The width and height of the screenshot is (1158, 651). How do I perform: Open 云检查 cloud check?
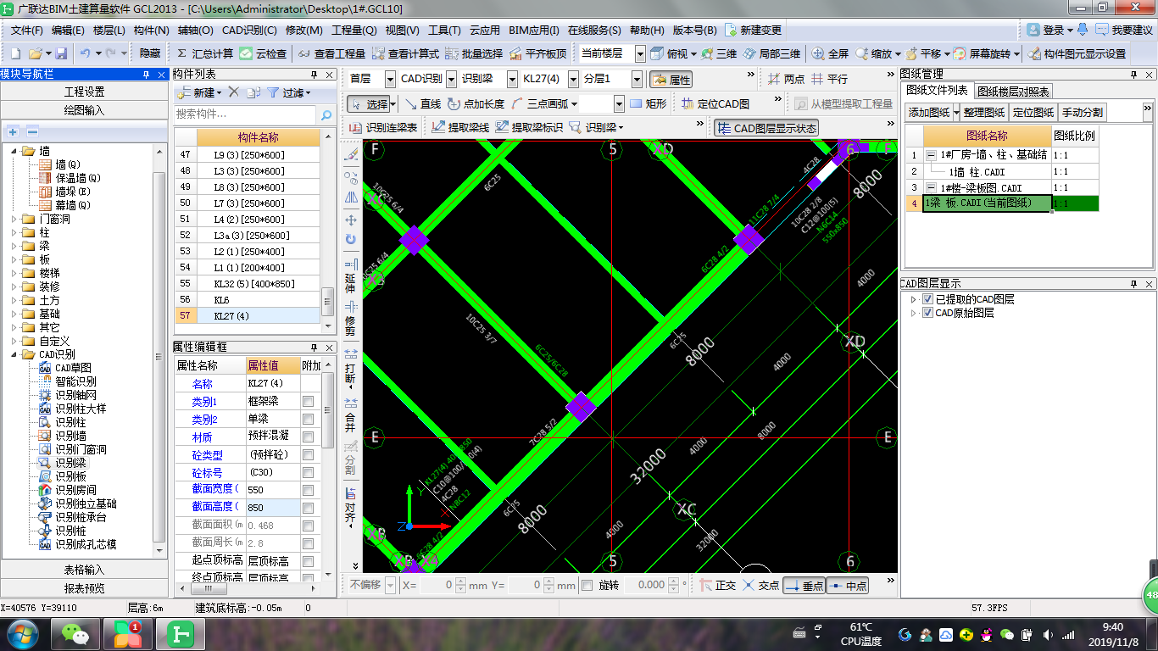(x=263, y=53)
